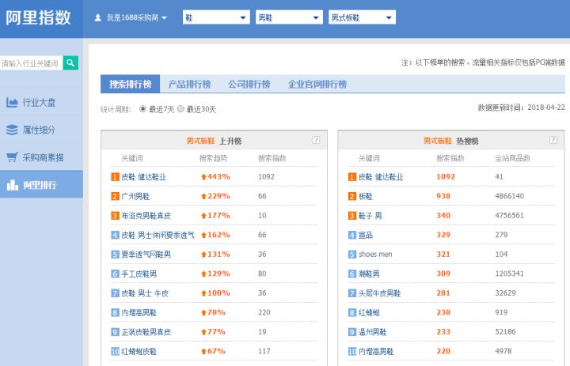570x366 pixels.
Task: Select the 最近30天 radio button
Action: [180, 109]
